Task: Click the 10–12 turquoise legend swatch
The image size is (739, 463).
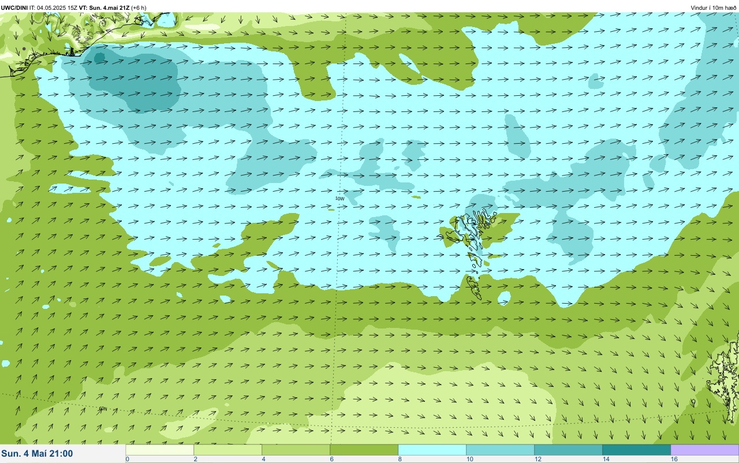Action: 501,450
